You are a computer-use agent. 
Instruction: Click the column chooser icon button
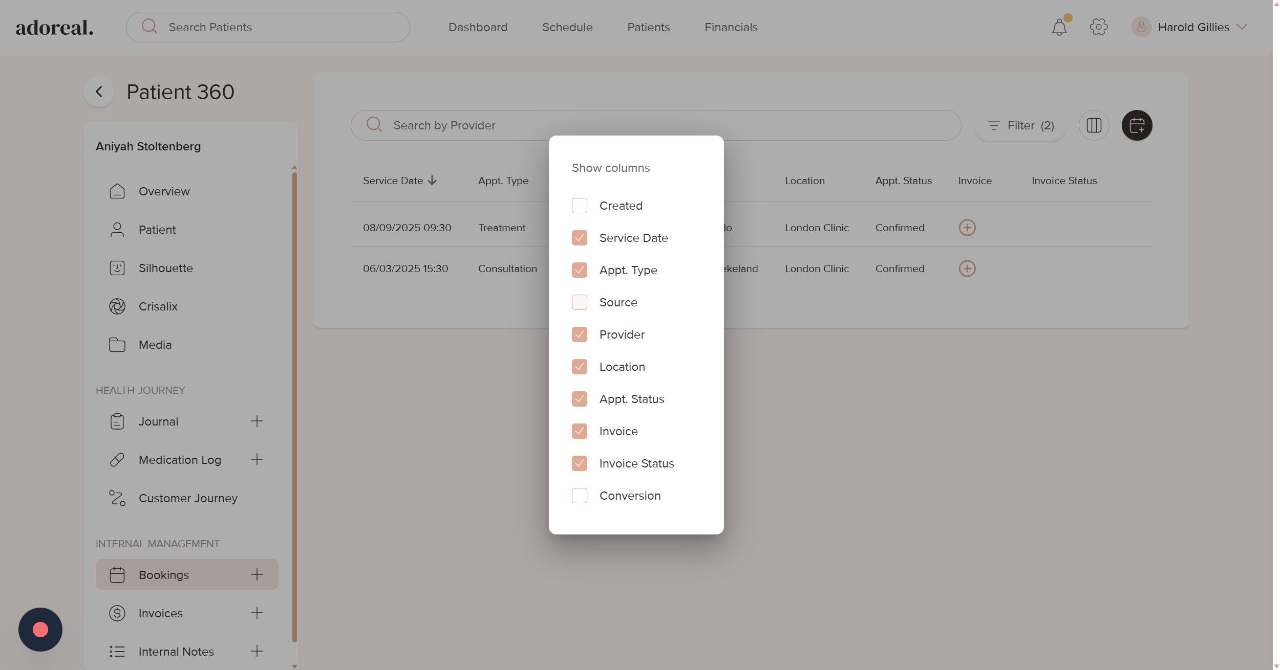1094,125
